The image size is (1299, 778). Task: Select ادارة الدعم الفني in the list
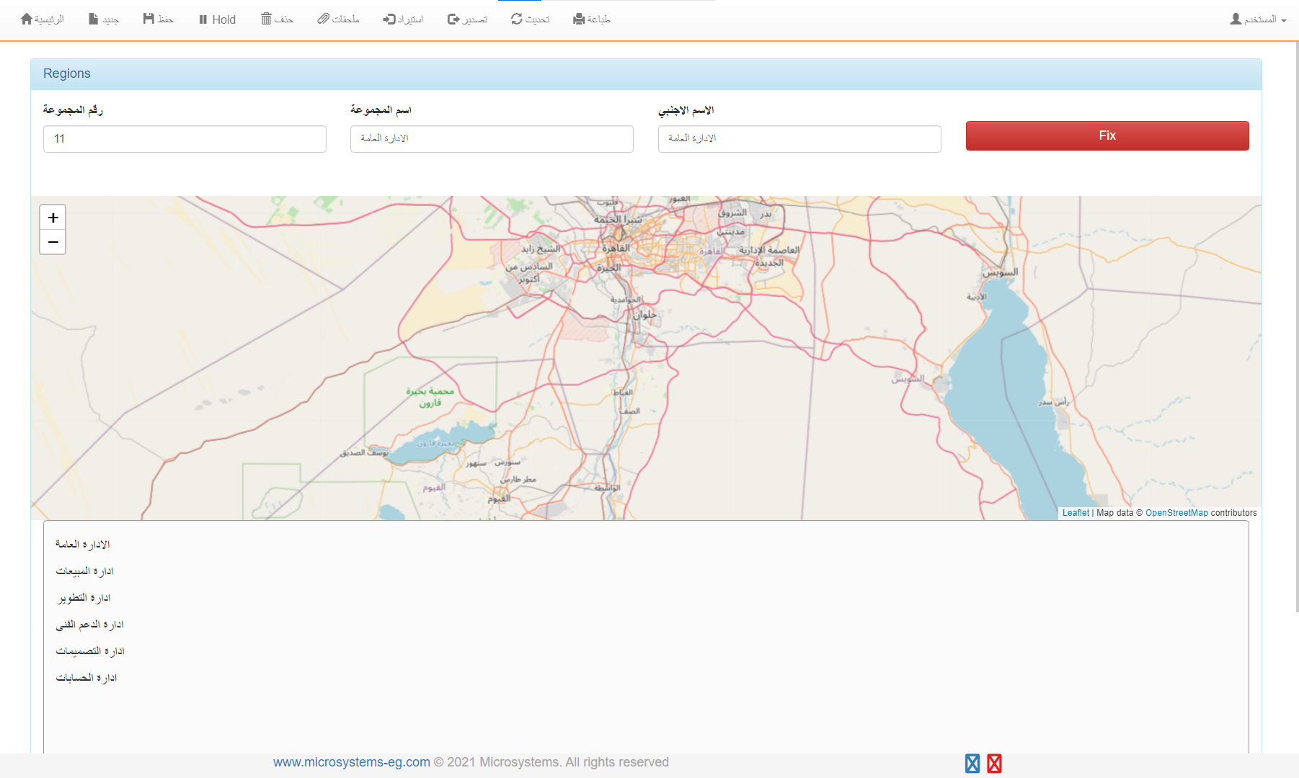tap(90, 625)
